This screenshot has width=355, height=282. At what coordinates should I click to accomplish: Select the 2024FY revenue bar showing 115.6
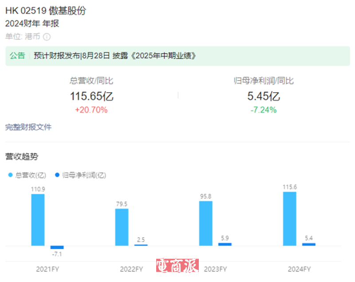tap(289, 219)
